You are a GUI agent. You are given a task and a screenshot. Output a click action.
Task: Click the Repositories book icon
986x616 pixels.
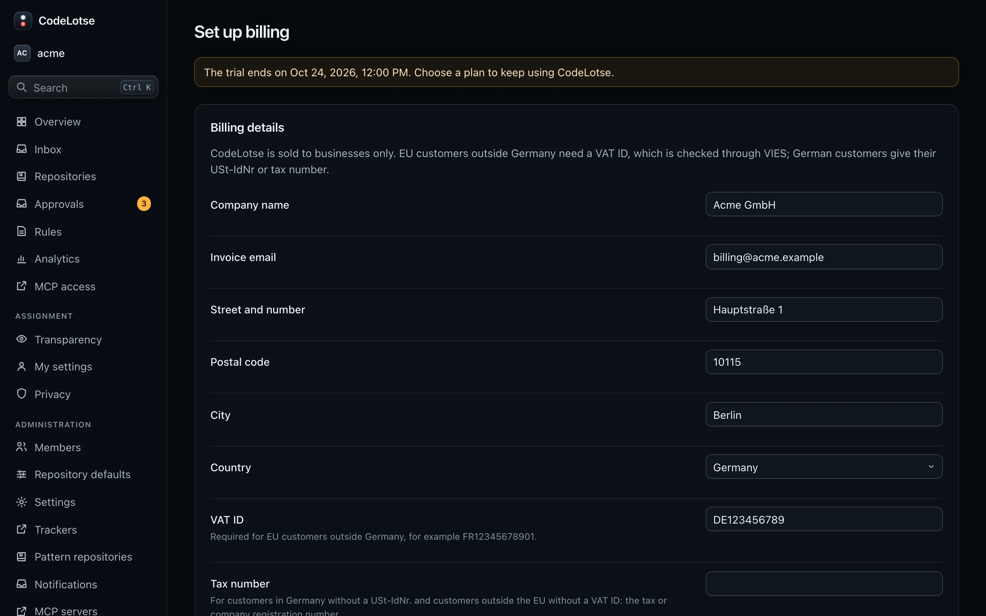22,176
